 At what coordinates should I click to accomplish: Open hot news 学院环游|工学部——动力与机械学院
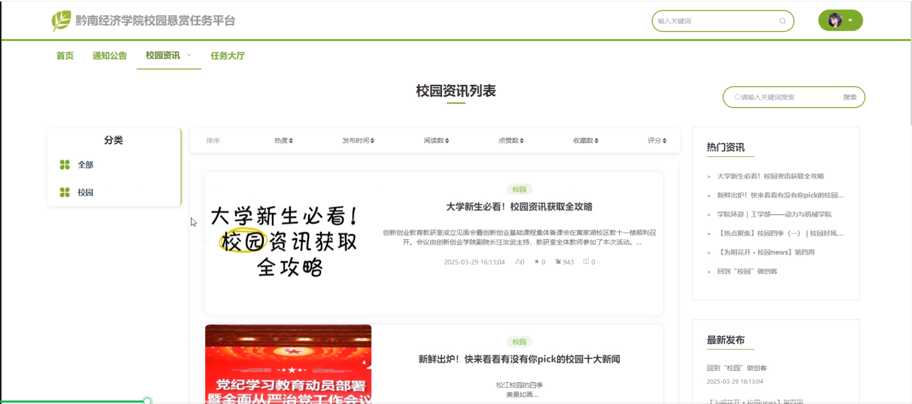click(774, 214)
